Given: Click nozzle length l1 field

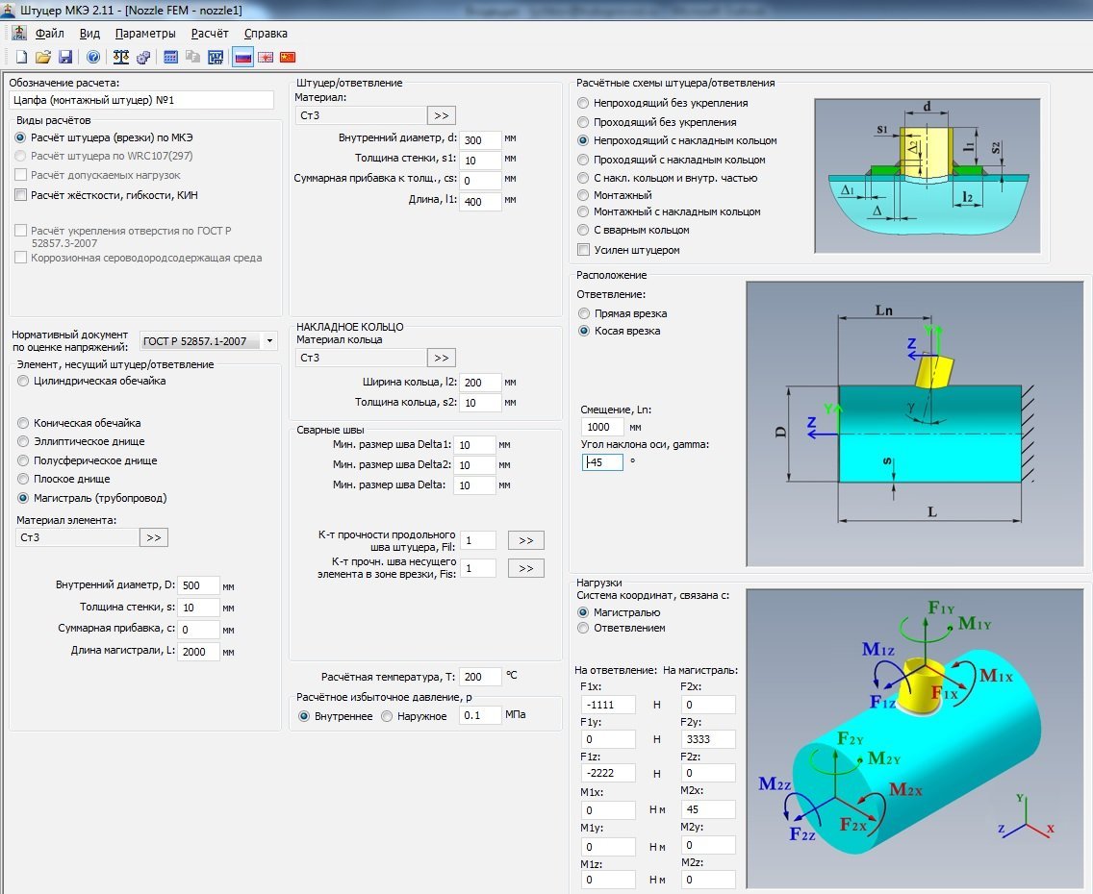Looking at the screenshot, I should (x=479, y=201).
